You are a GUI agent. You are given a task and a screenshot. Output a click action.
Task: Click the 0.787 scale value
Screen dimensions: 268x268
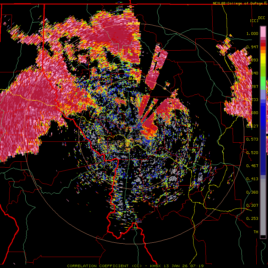pos(252,86)
